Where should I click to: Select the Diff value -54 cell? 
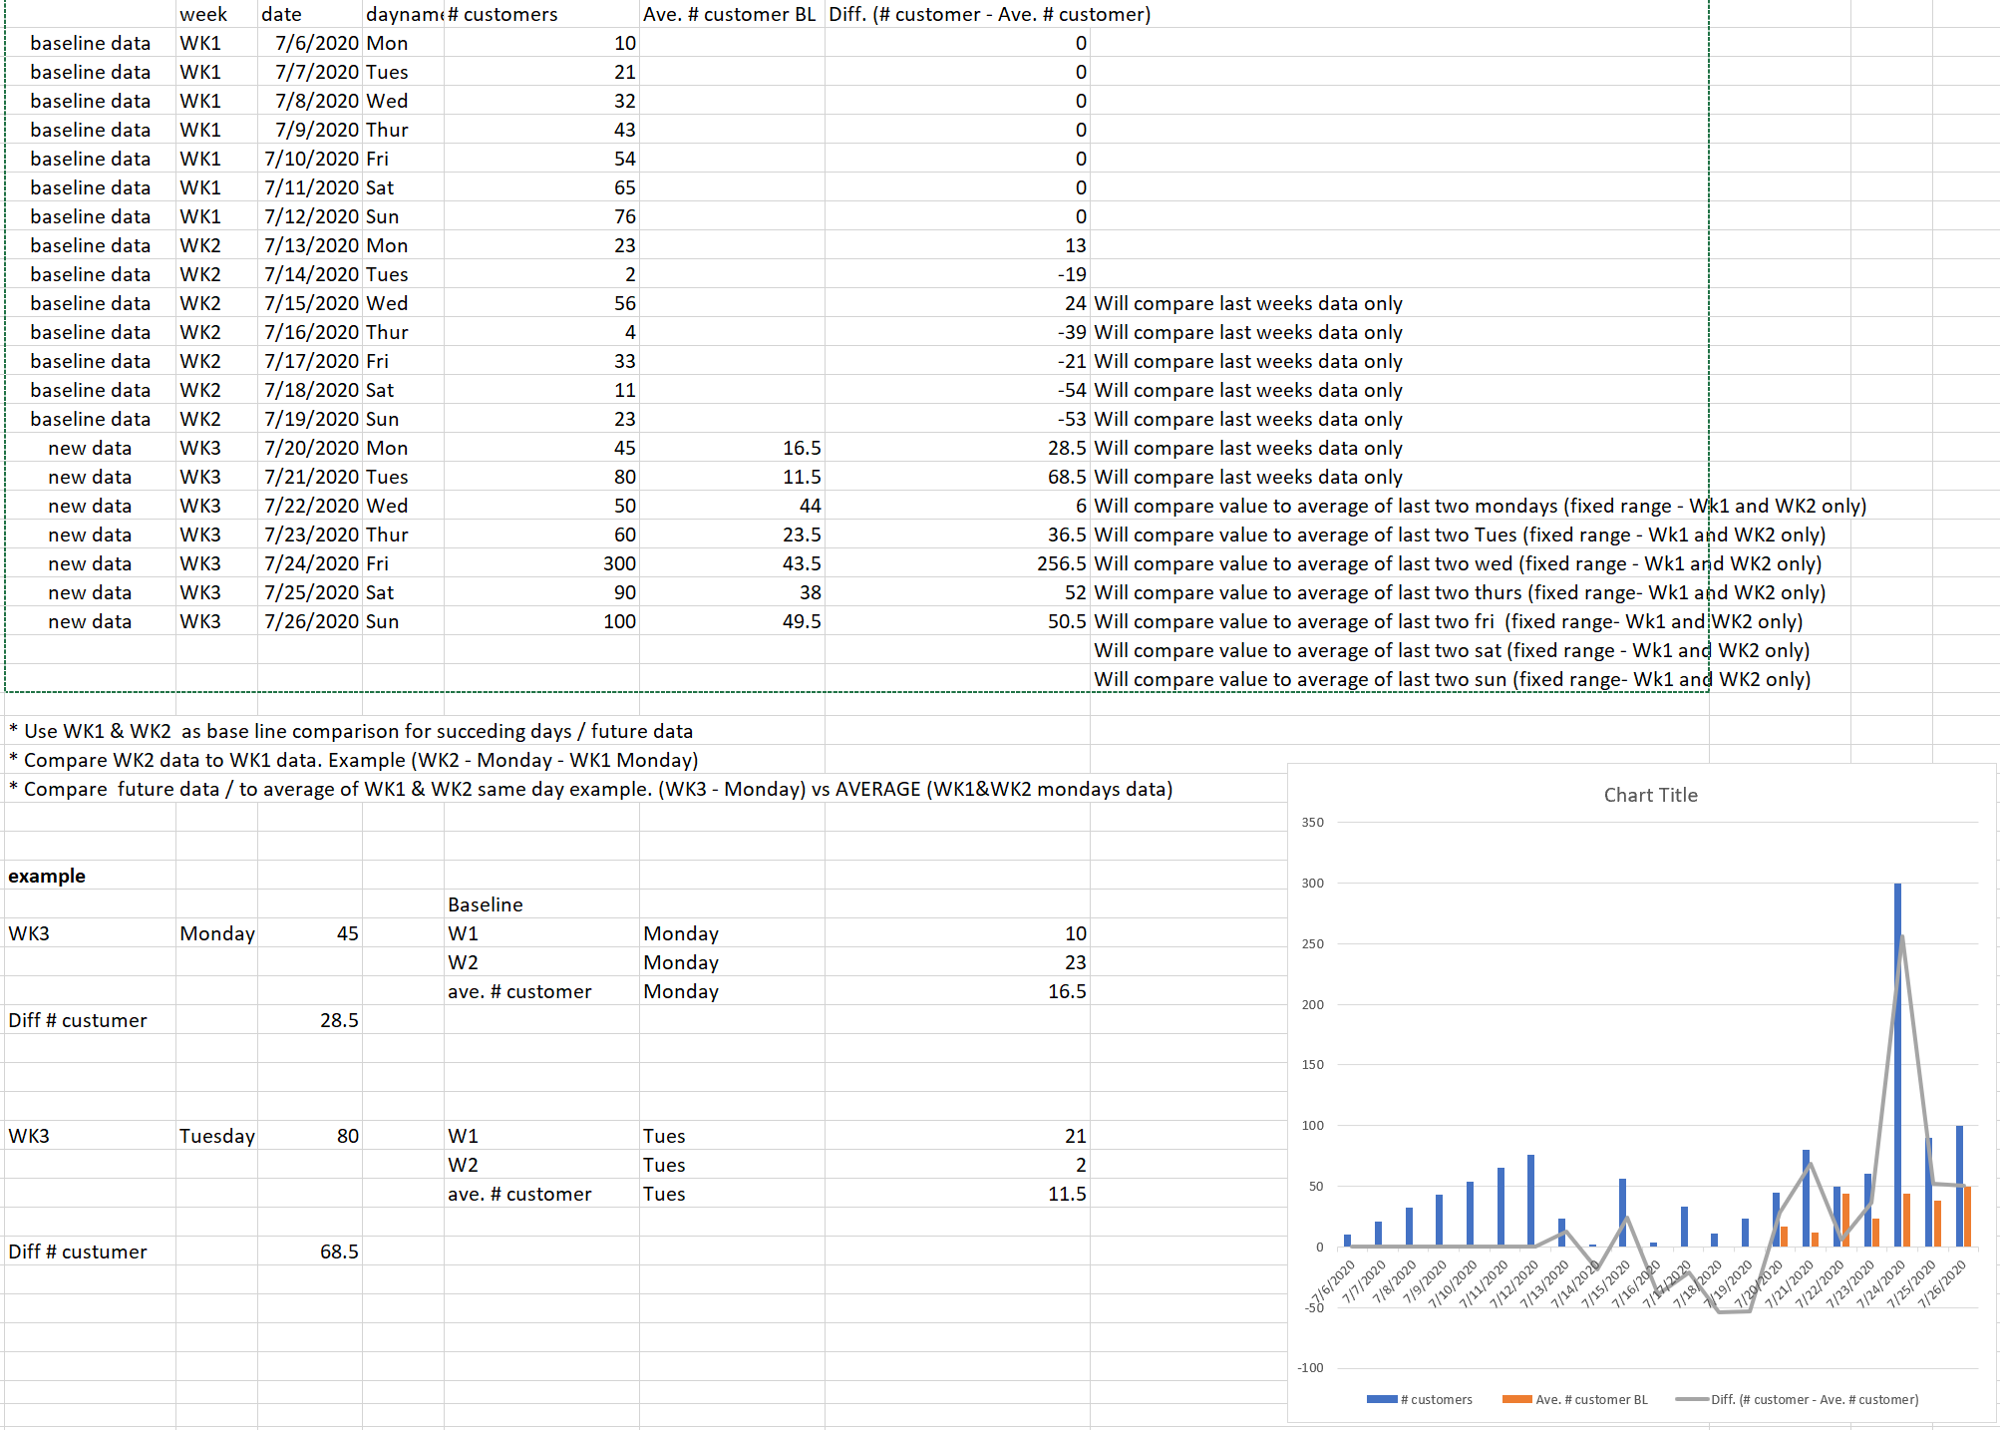coord(957,390)
